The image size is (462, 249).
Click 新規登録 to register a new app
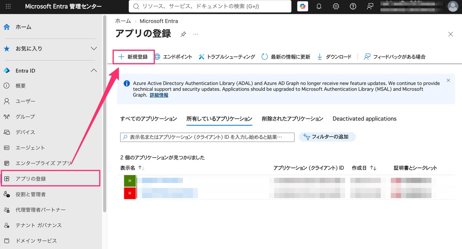coord(133,57)
